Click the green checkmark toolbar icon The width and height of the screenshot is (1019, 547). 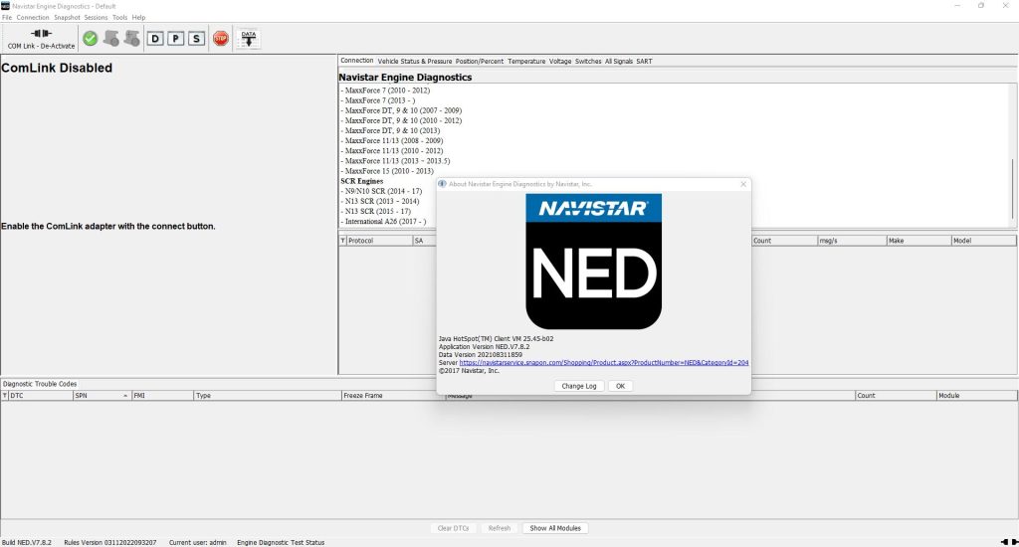[x=91, y=39]
